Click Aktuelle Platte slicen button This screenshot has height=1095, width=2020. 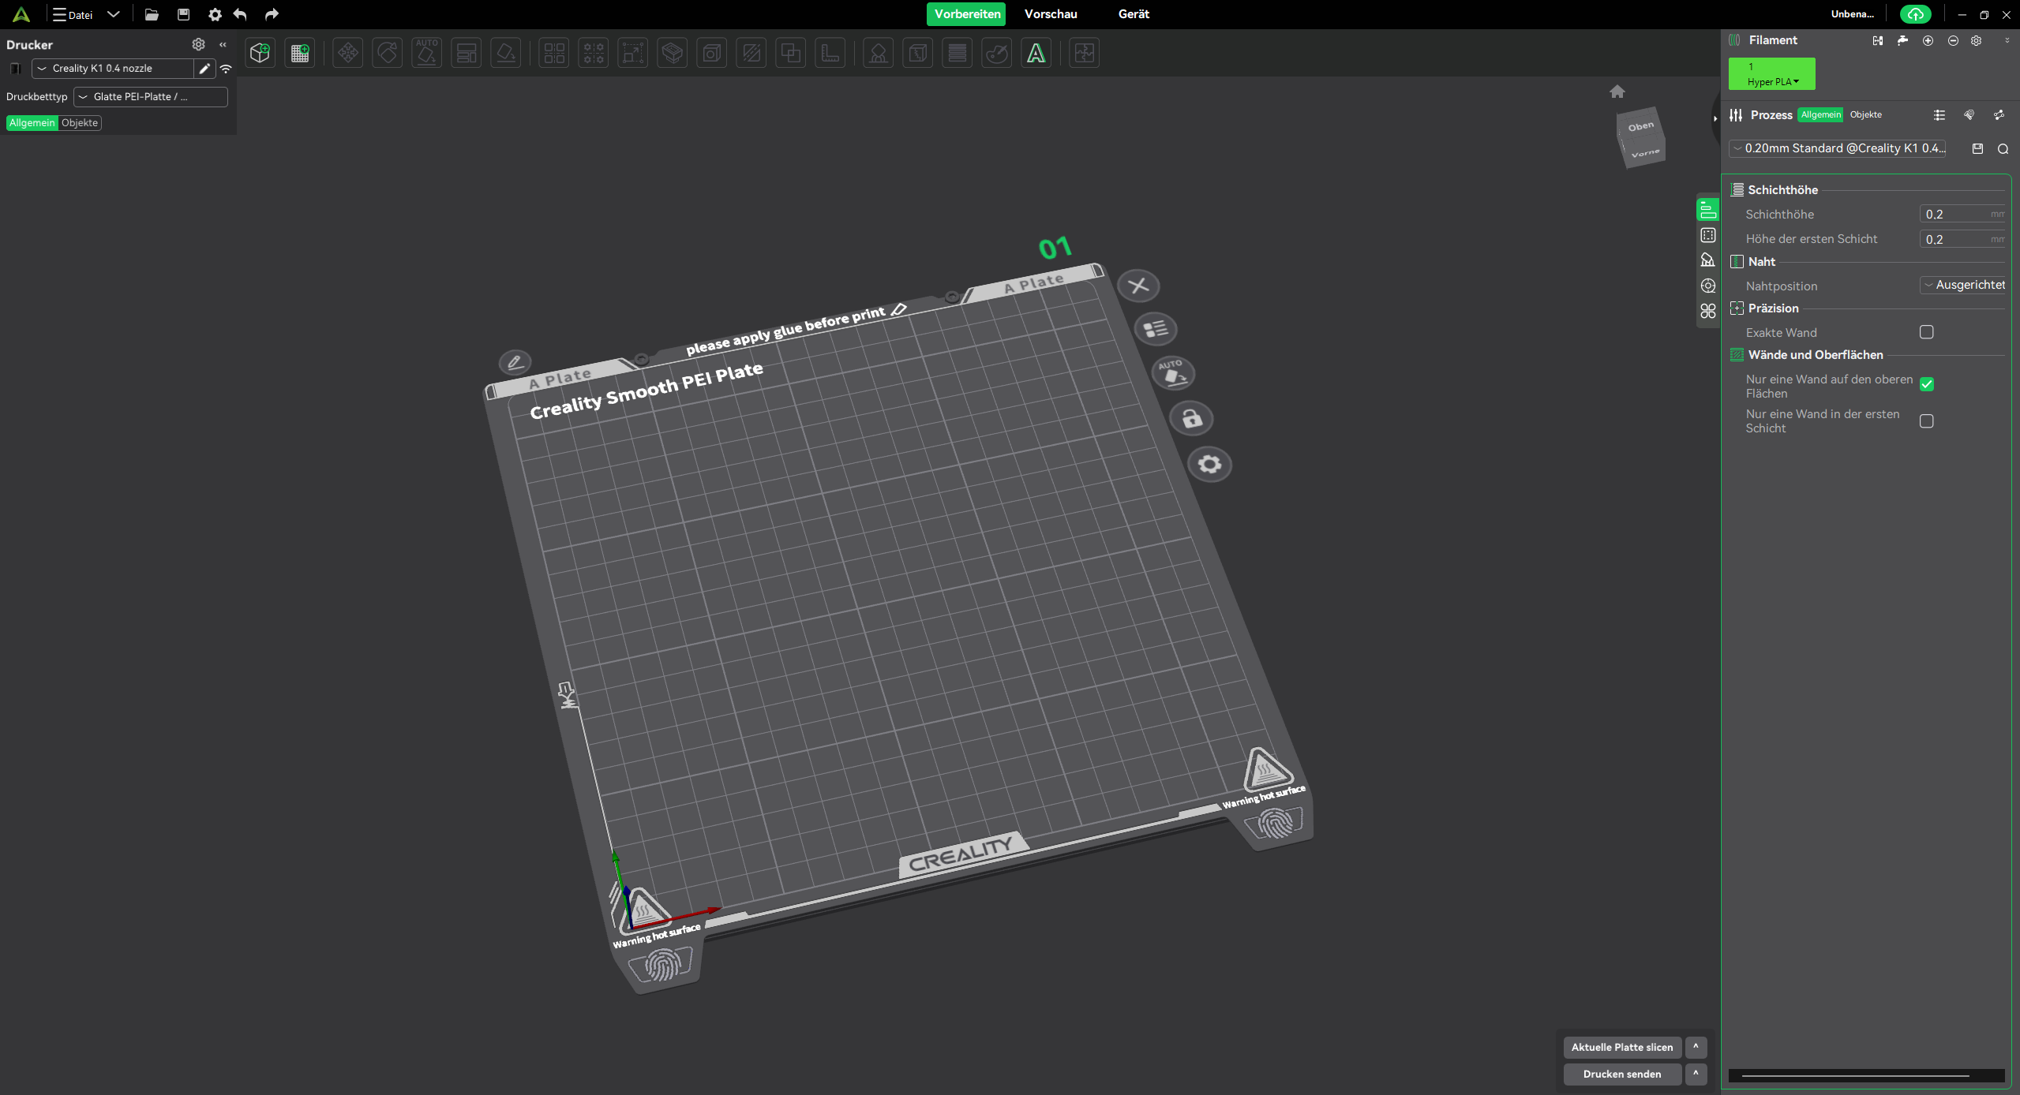point(1621,1047)
